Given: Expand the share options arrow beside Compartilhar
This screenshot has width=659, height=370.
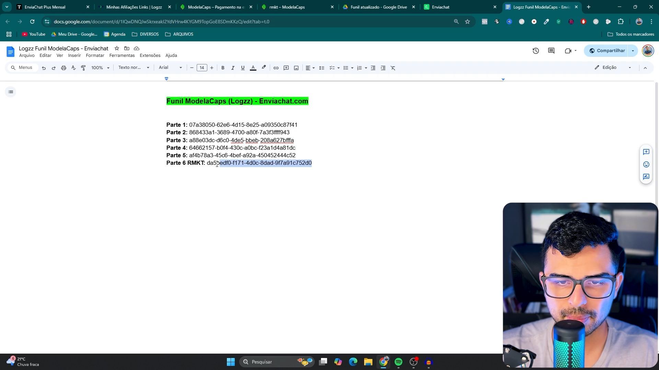Looking at the screenshot, I should tap(633, 51).
